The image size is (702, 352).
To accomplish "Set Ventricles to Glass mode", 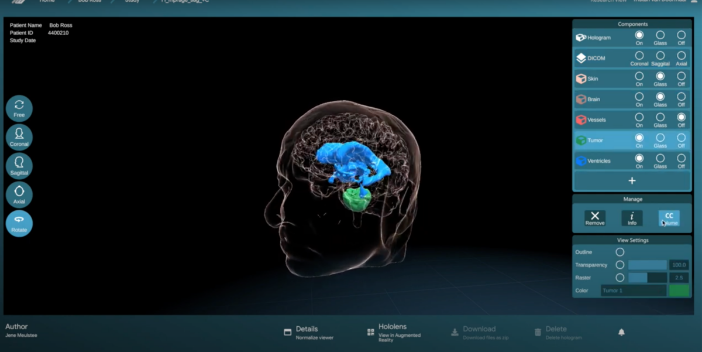I will coord(660,158).
